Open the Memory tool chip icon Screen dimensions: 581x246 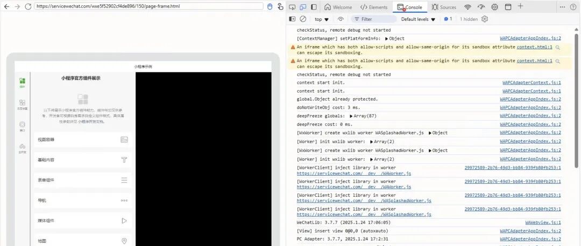click(495, 7)
